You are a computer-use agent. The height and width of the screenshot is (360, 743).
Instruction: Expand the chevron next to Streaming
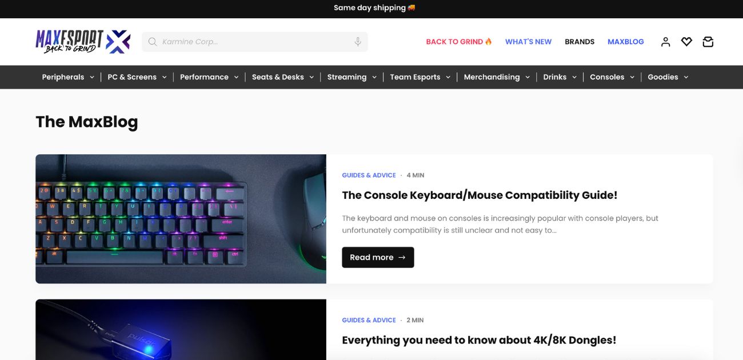pyautogui.click(x=374, y=77)
